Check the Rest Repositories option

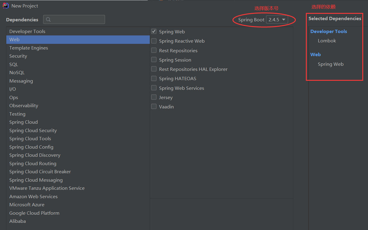pyautogui.click(x=154, y=50)
